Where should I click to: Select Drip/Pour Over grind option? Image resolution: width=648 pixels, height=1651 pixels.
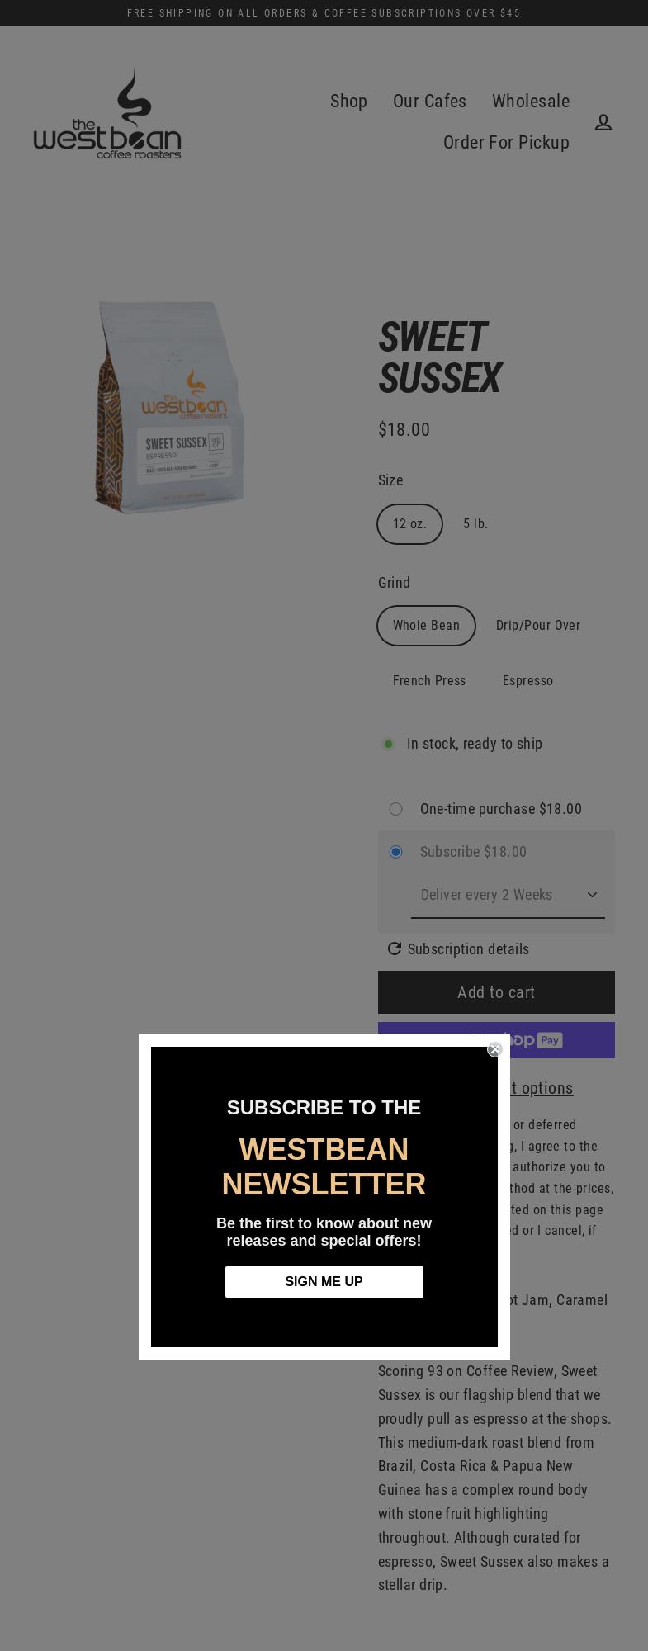538,626
